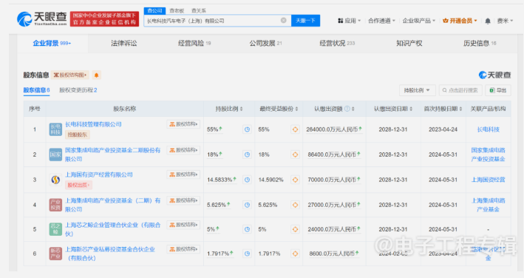Open the 上海国有资产经营有限公司 link

[x=98, y=174]
